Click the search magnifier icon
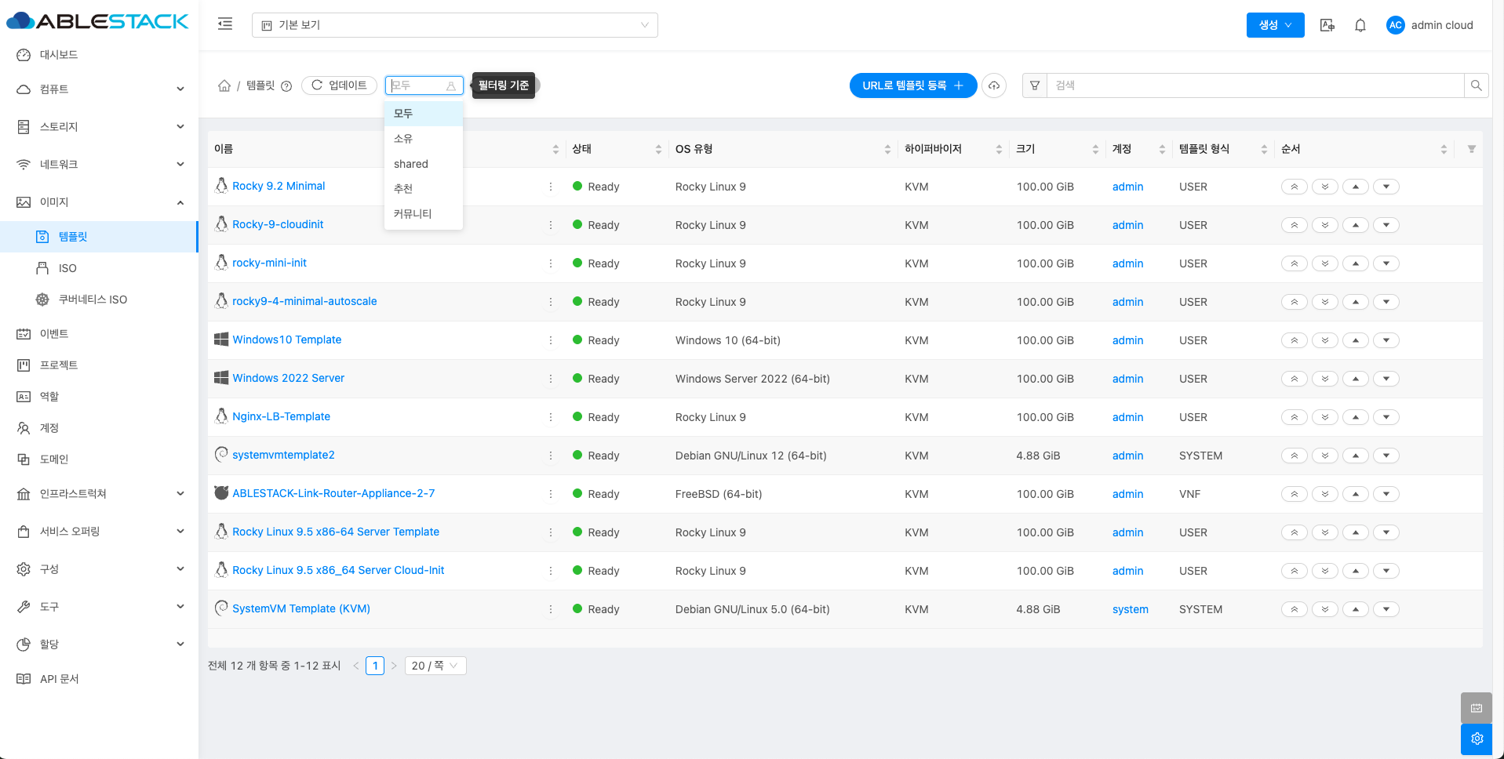Screen dimensions: 1504x759 [x=1476, y=85]
